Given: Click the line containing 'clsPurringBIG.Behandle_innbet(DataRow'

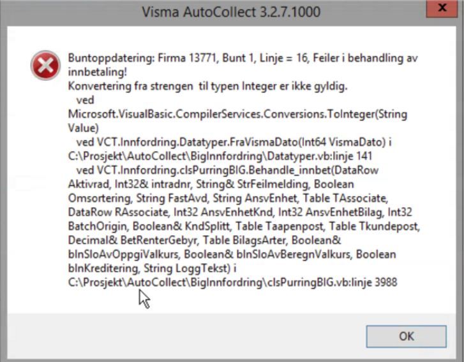Looking at the screenshot, I should click(x=227, y=170).
